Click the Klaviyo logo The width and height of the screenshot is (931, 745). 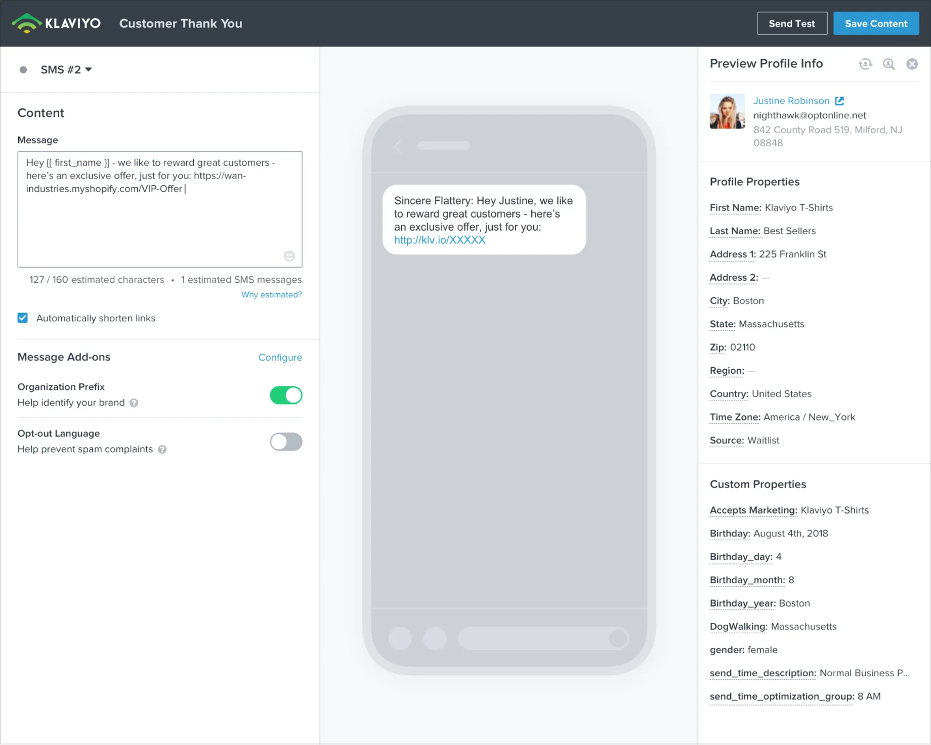click(x=56, y=23)
